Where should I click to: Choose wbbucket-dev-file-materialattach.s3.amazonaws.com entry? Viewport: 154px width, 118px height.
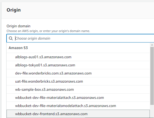(x=78, y=98)
